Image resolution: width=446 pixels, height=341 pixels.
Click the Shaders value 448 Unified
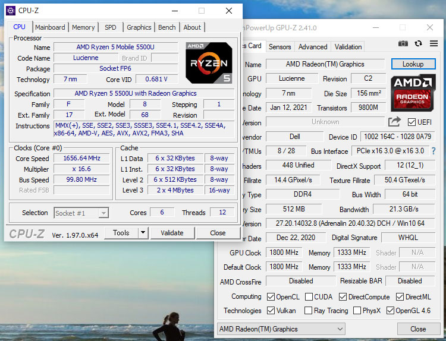pos(298,165)
